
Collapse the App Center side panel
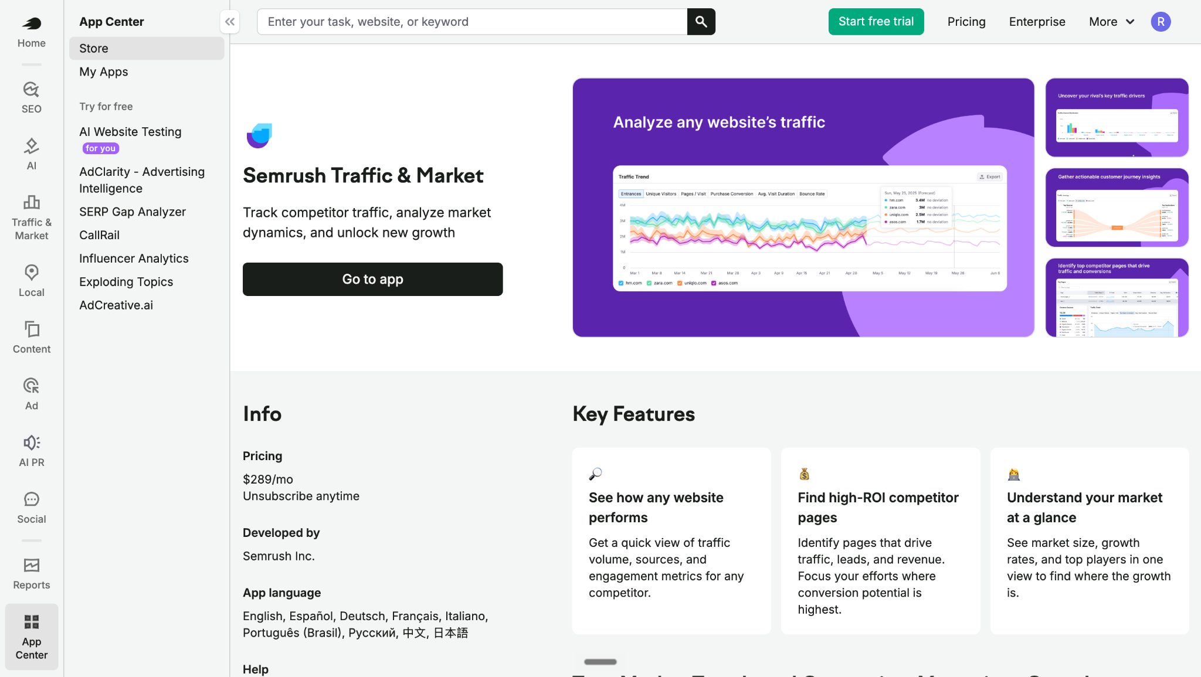(x=230, y=22)
